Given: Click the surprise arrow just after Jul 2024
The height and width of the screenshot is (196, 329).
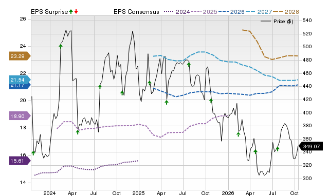Looking at the screenshot, I should click(x=100, y=87).
